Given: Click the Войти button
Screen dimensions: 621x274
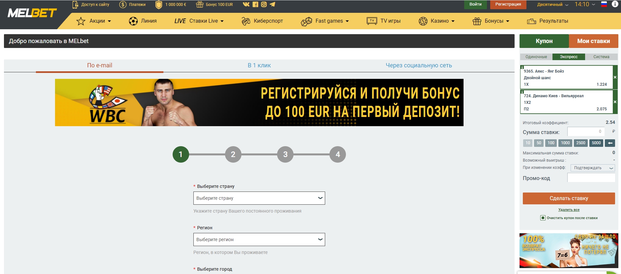Looking at the screenshot, I should click(475, 4).
